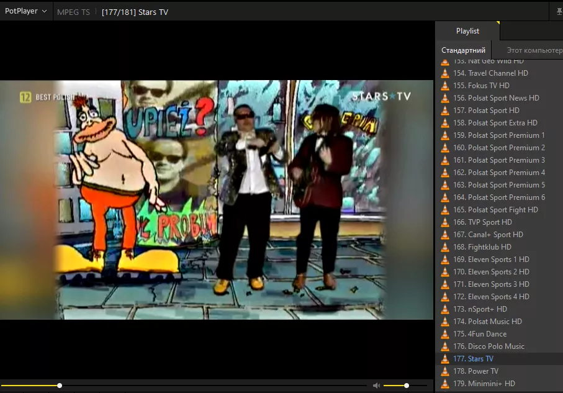Screen dimensions: 563x393
Task: Click the cone icon beside Polsat Sport Premium 3
Action: click(x=445, y=160)
